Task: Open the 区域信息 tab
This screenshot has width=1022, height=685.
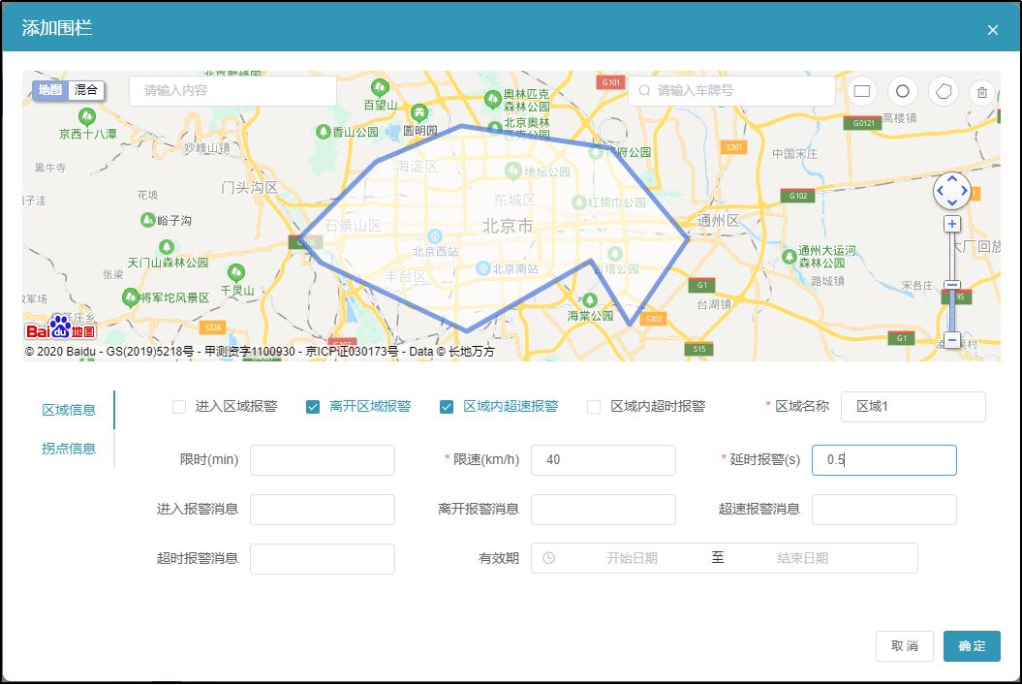Action: [x=69, y=410]
